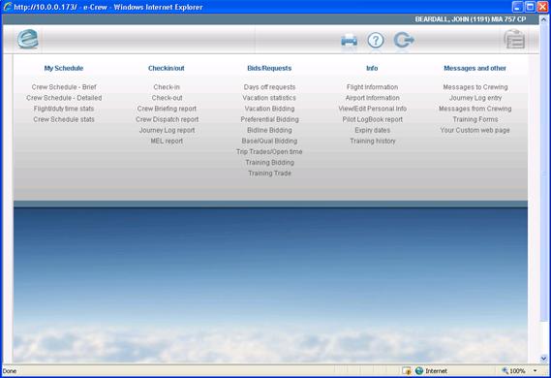The width and height of the screenshot is (551, 378).
Task: Open Crew Schedule - Brief
Action: coord(64,87)
